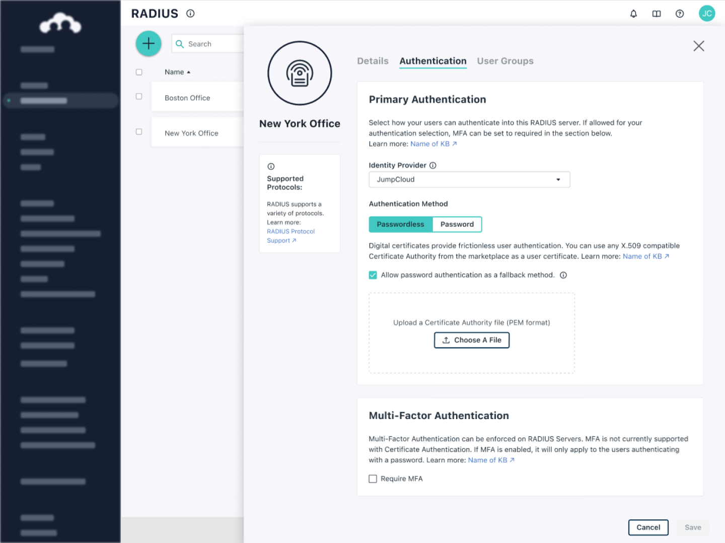725x543 pixels.
Task: Disable password authentication as a fallback method
Action: pos(373,275)
